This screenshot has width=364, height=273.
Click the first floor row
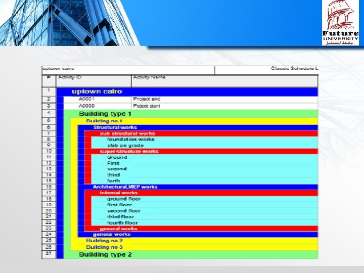(205, 205)
